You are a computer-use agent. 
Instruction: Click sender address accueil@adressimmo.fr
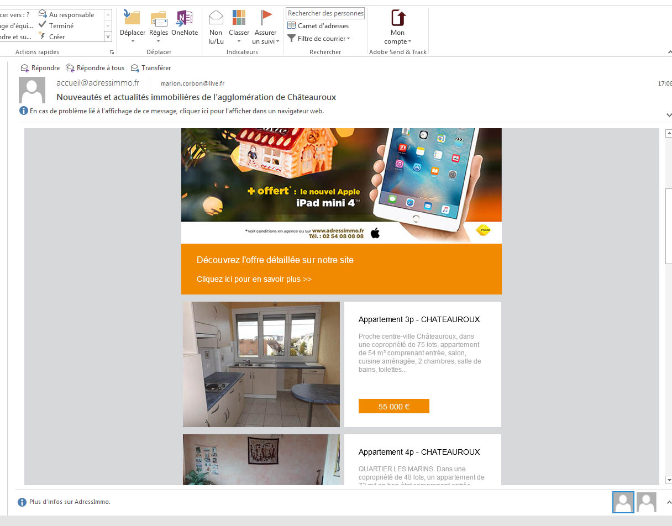(98, 83)
